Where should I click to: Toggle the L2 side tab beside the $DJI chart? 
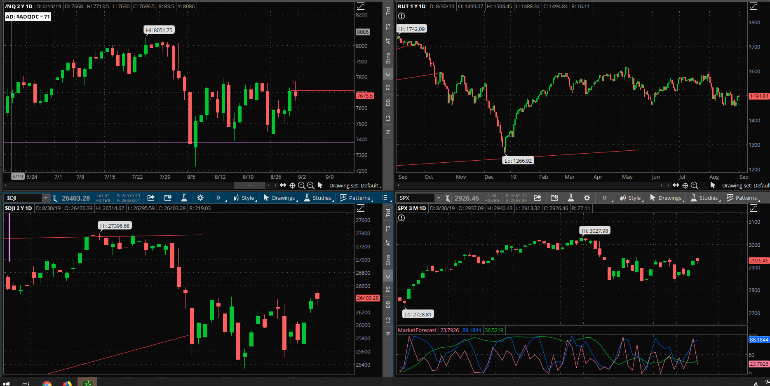(388, 320)
